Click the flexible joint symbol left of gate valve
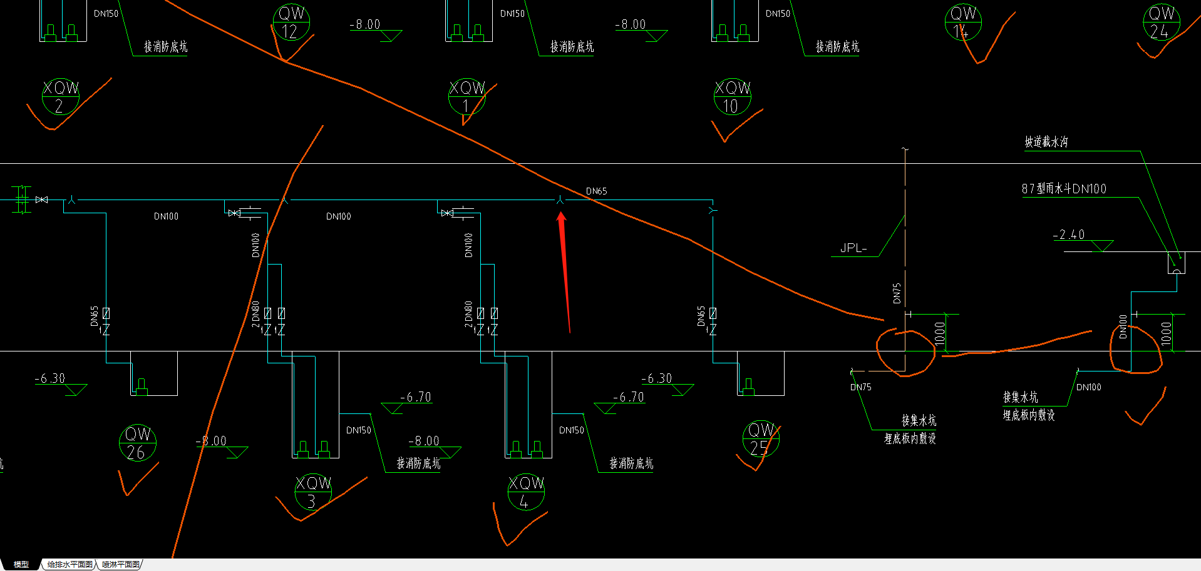This screenshot has width=1201, height=571. click(x=22, y=200)
